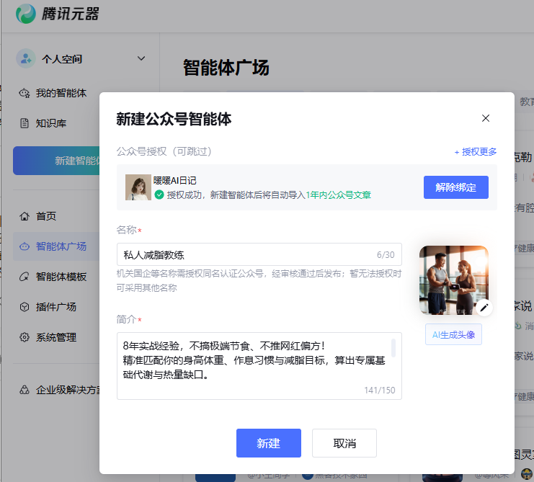Open 知识库 from the sidebar
534x482 pixels.
pos(50,123)
